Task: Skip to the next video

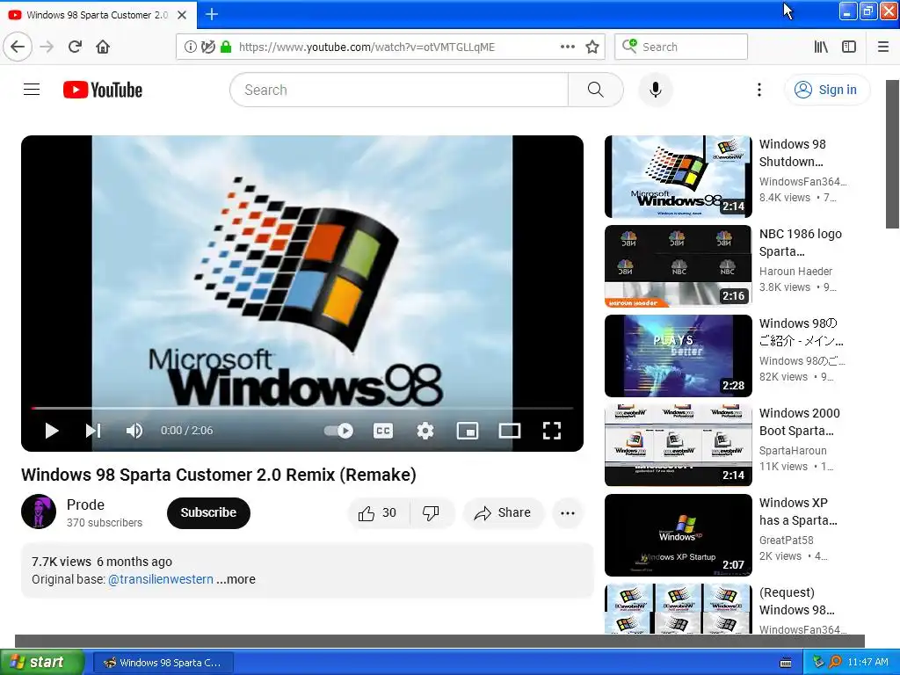Action: coord(93,431)
